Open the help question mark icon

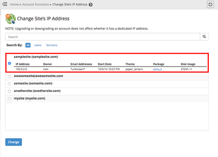[x=91, y=5]
